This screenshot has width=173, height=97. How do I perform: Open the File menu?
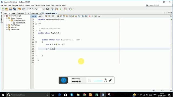point(2,5)
